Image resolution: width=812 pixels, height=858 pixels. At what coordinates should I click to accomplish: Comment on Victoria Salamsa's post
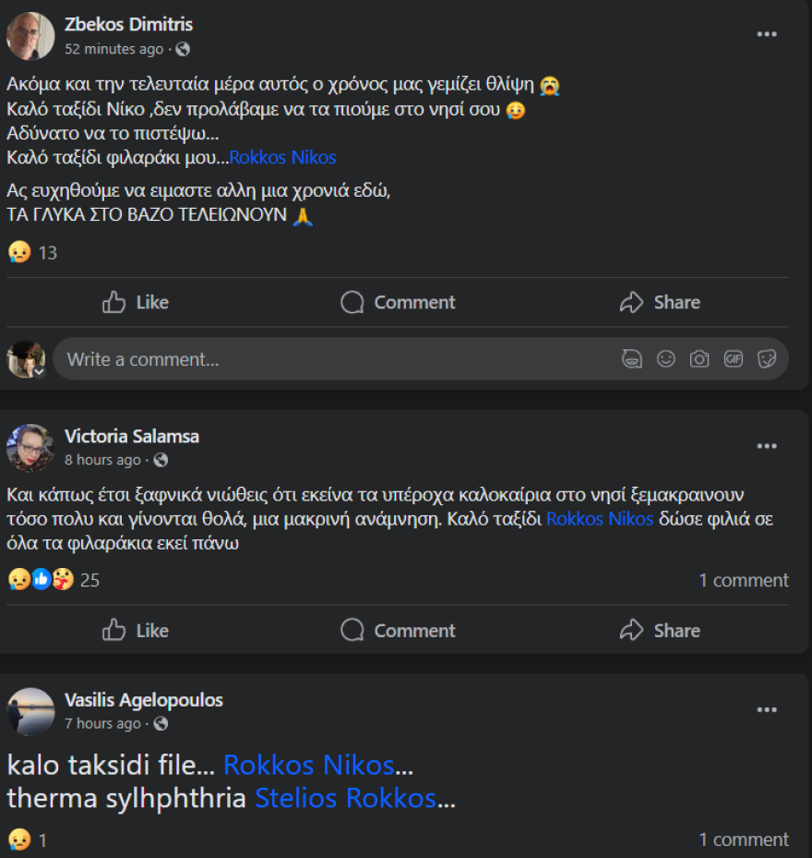pos(397,630)
